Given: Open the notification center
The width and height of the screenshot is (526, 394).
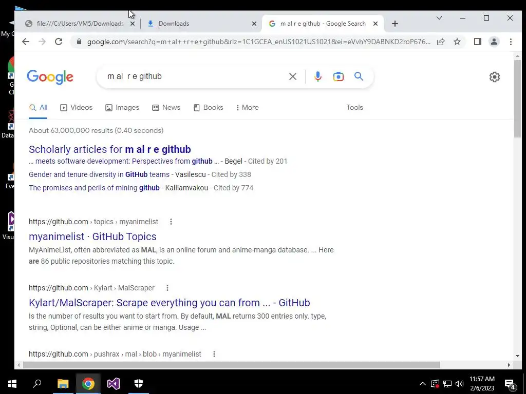Looking at the screenshot, I should tap(510, 385).
